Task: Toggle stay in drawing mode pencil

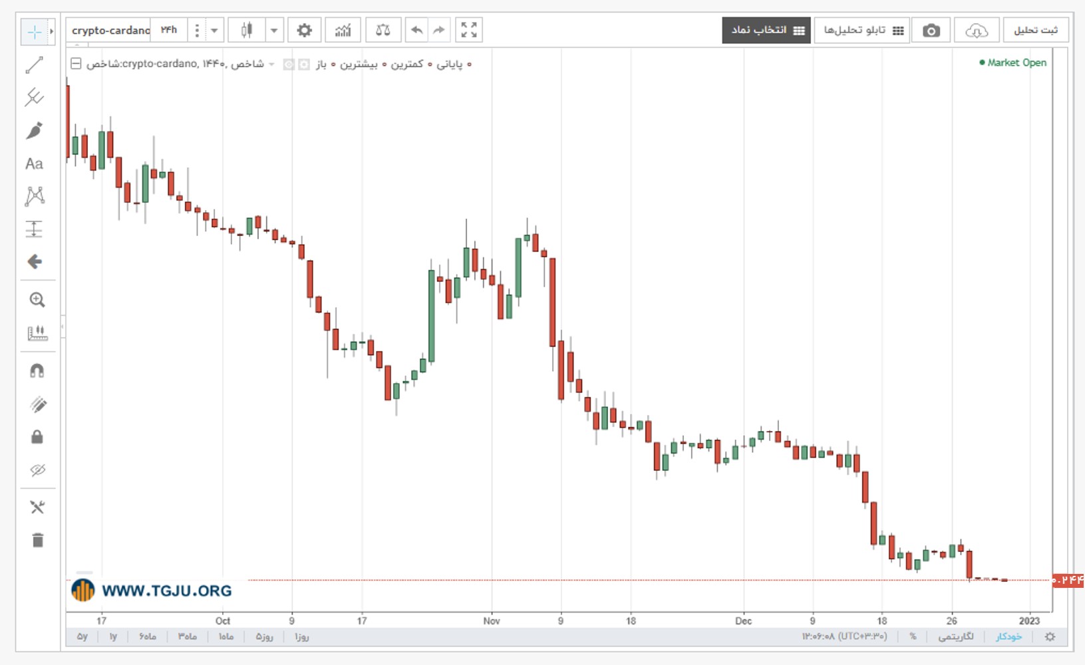Action: [x=37, y=404]
